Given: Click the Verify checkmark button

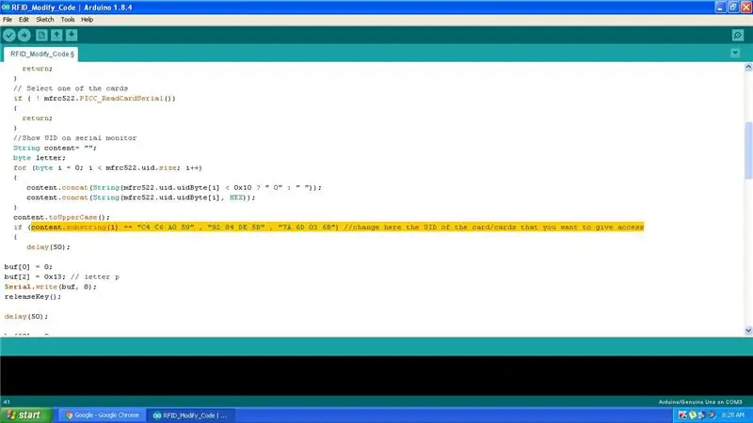Looking at the screenshot, I should click(x=9, y=35).
